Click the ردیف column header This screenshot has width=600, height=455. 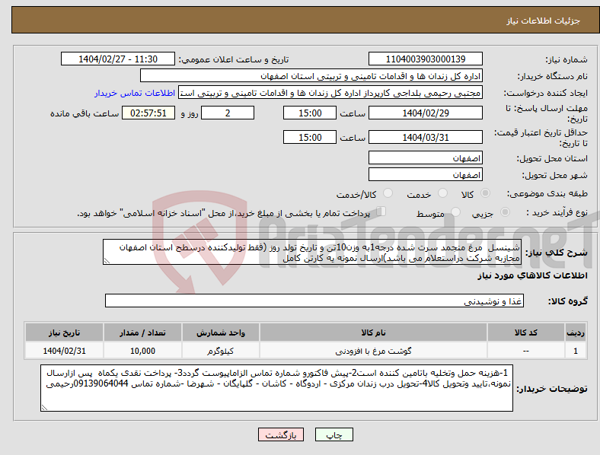coord(576,332)
